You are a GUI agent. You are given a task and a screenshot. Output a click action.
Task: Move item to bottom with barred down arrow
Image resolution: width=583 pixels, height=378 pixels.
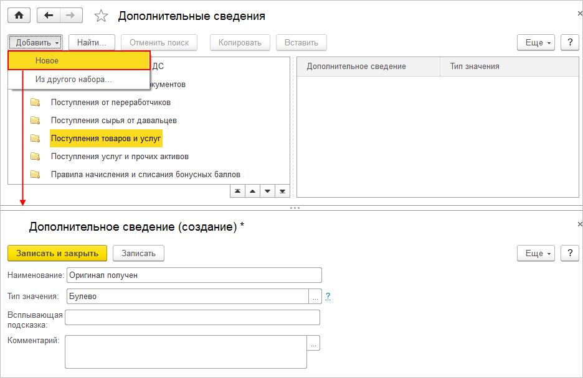[x=282, y=191]
